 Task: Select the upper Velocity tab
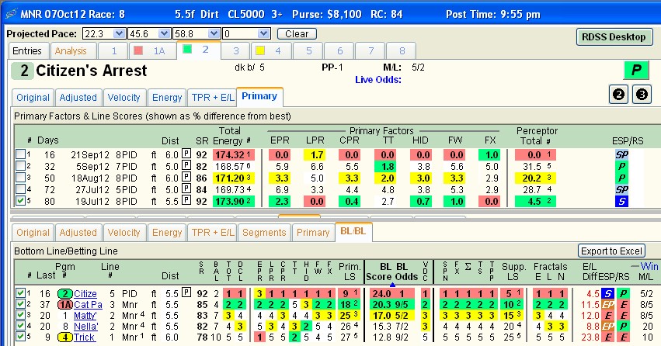(x=124, y=98)
